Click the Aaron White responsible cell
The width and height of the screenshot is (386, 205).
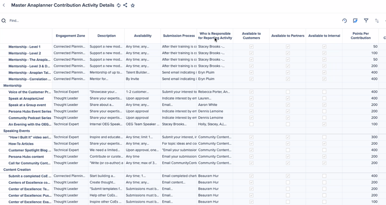click(215, 105)
